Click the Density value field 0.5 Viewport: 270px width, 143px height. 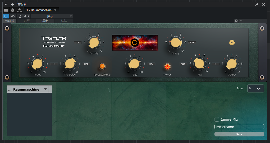click(77, 42)
